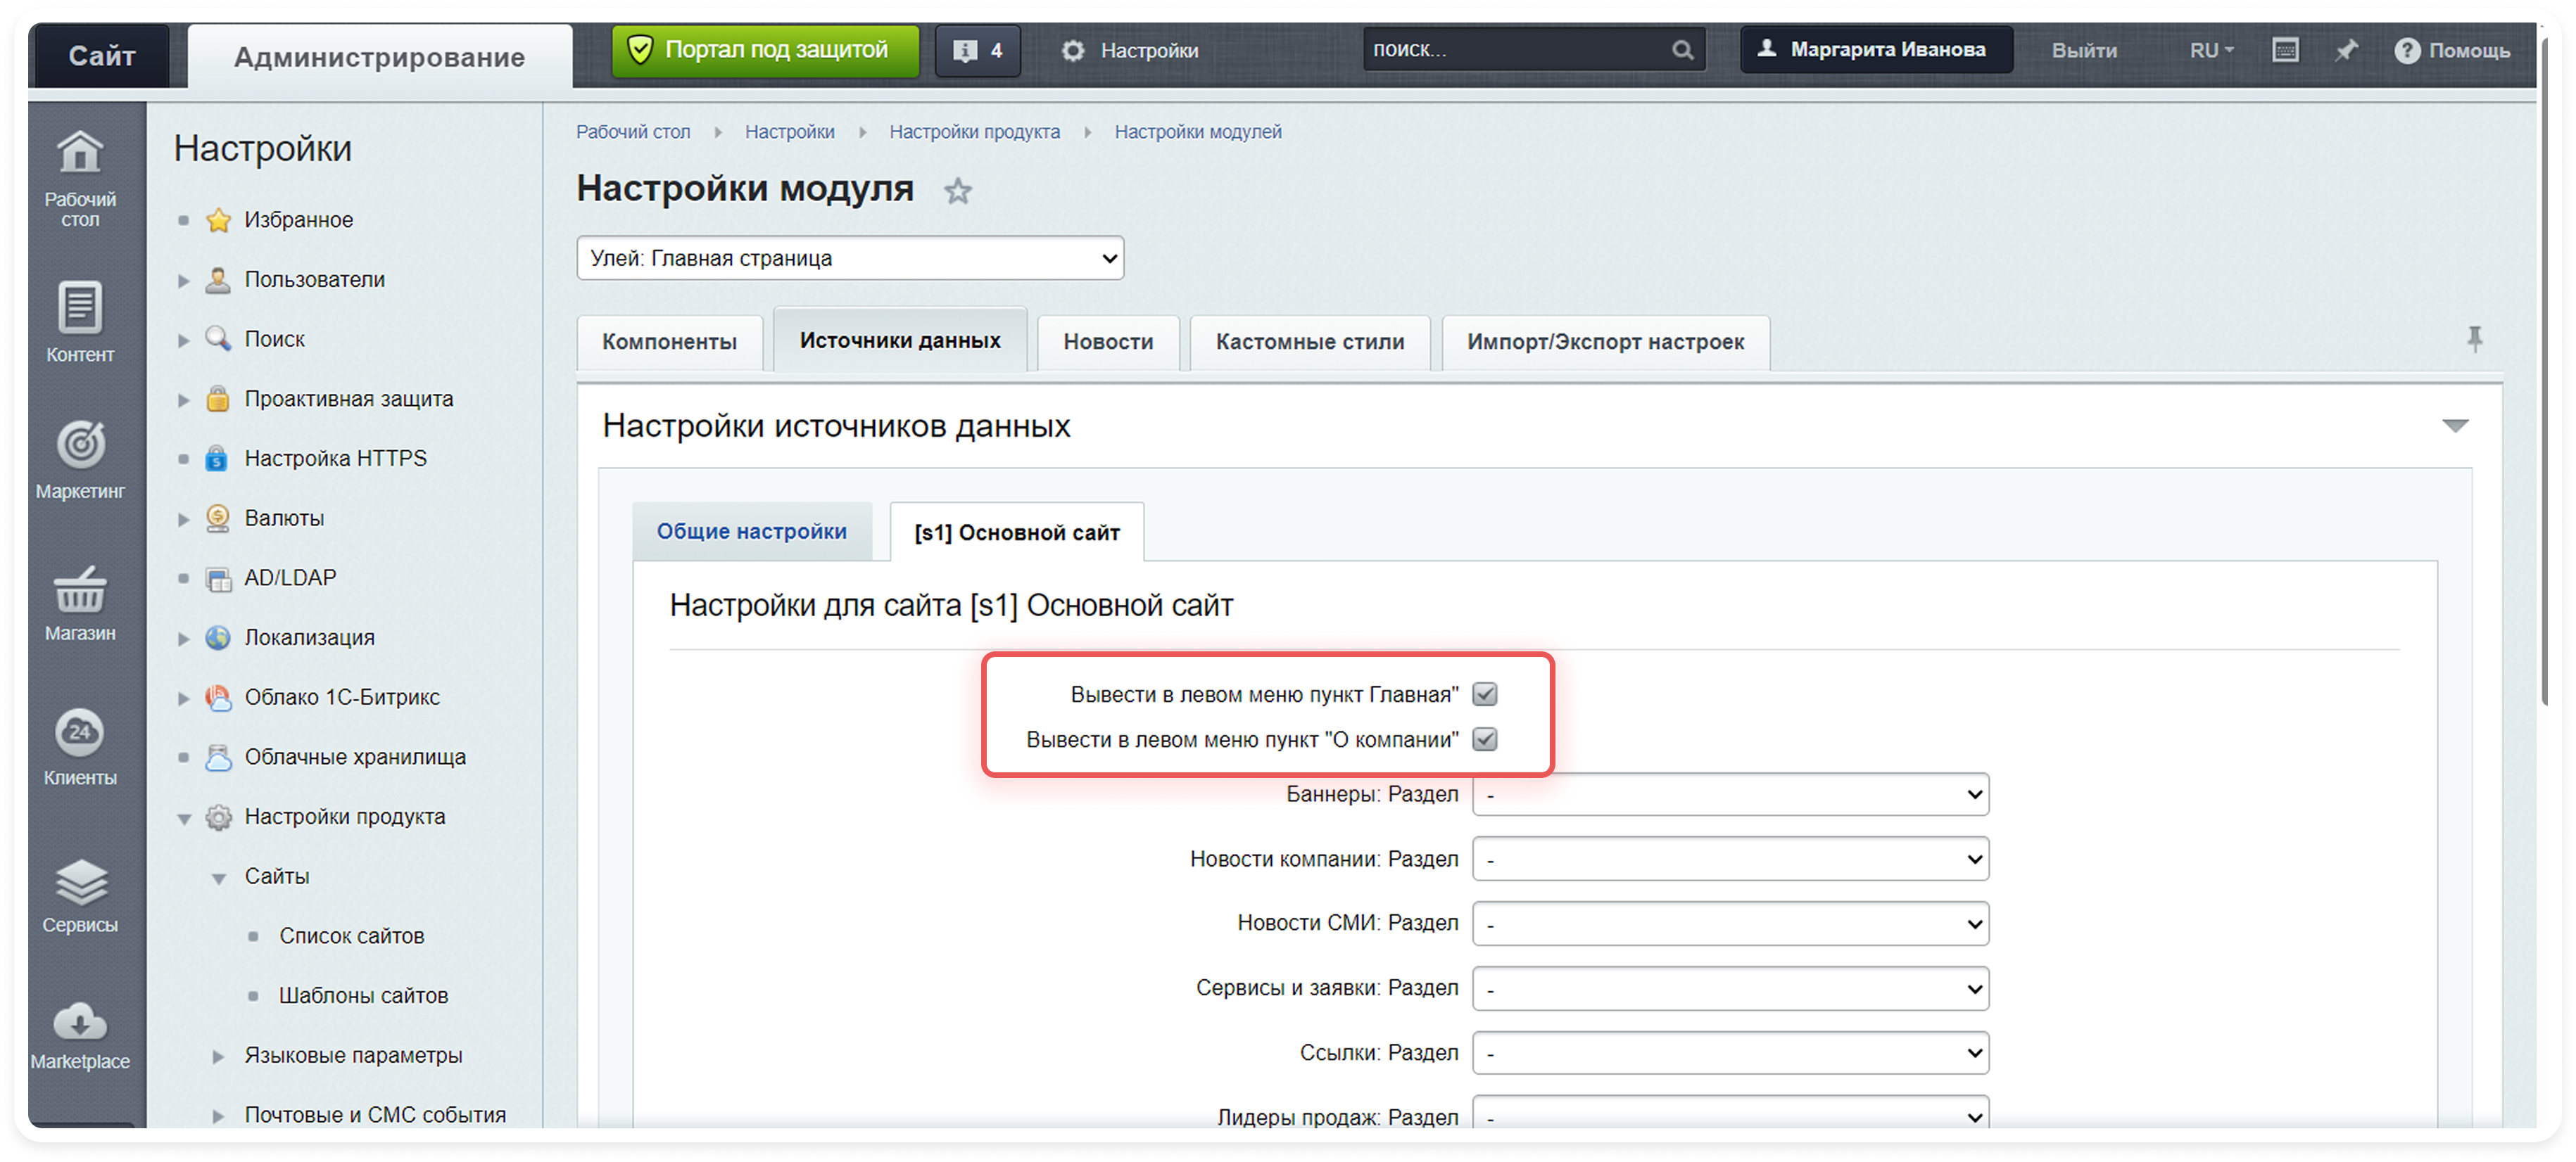
Task: Collapse the 'Настройки продукта' tree node
Action: click(x=184, y=818)
